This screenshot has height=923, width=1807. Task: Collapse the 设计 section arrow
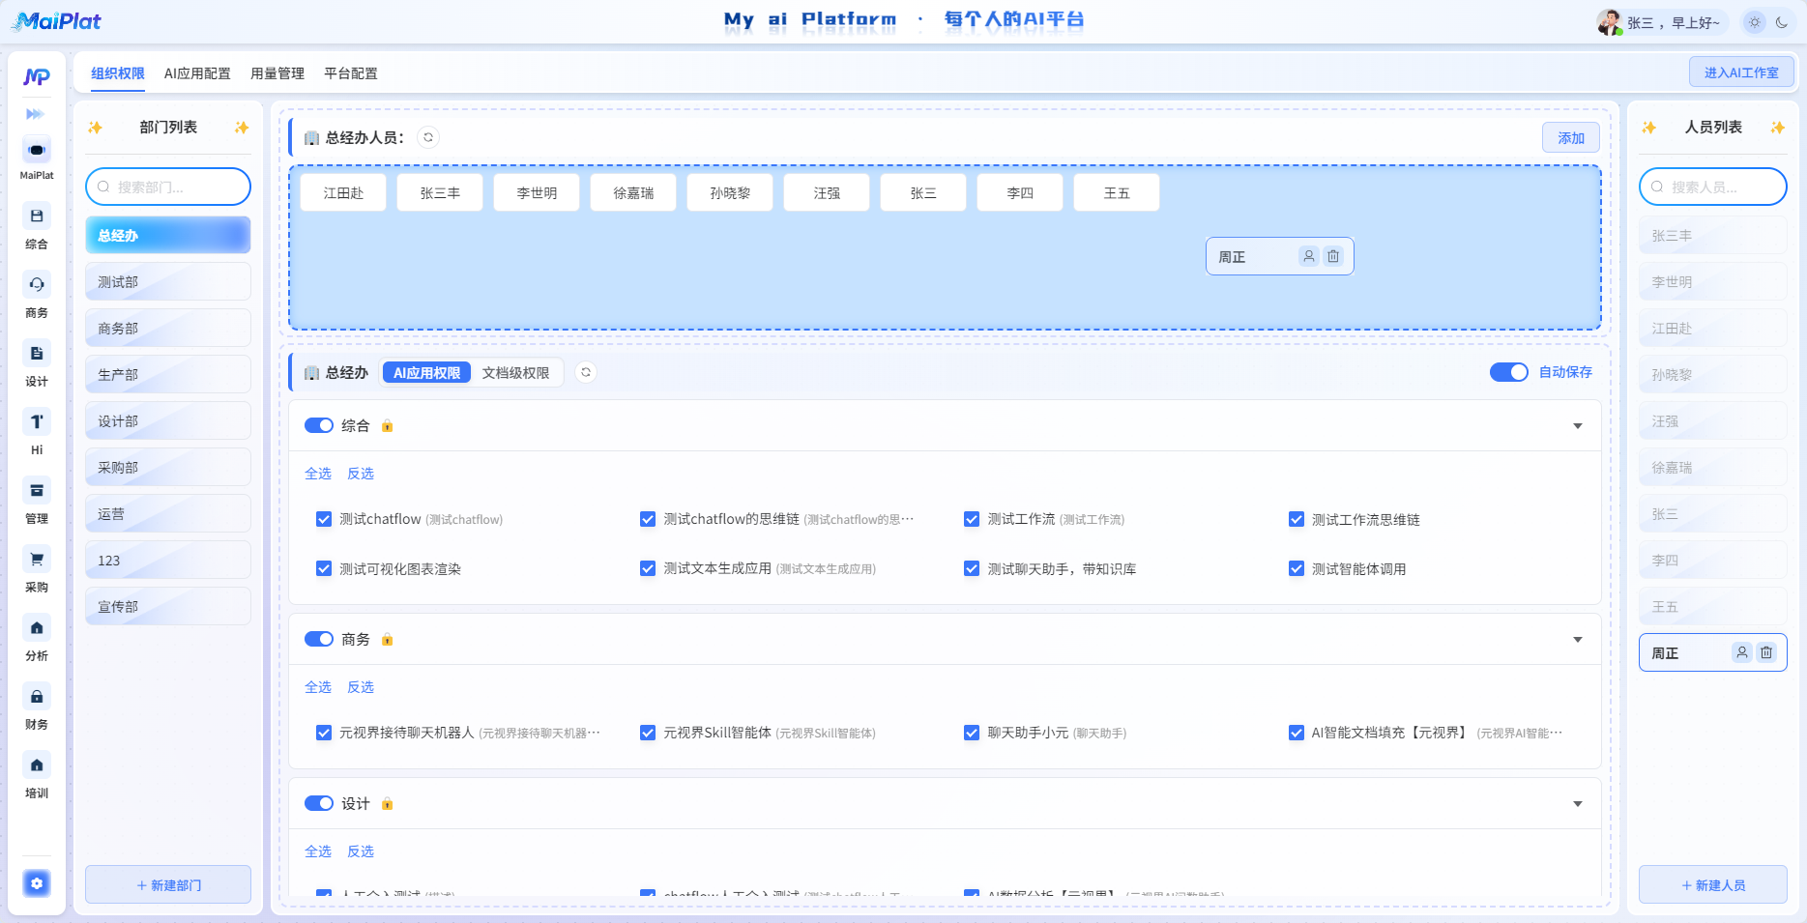point(1578,804)
